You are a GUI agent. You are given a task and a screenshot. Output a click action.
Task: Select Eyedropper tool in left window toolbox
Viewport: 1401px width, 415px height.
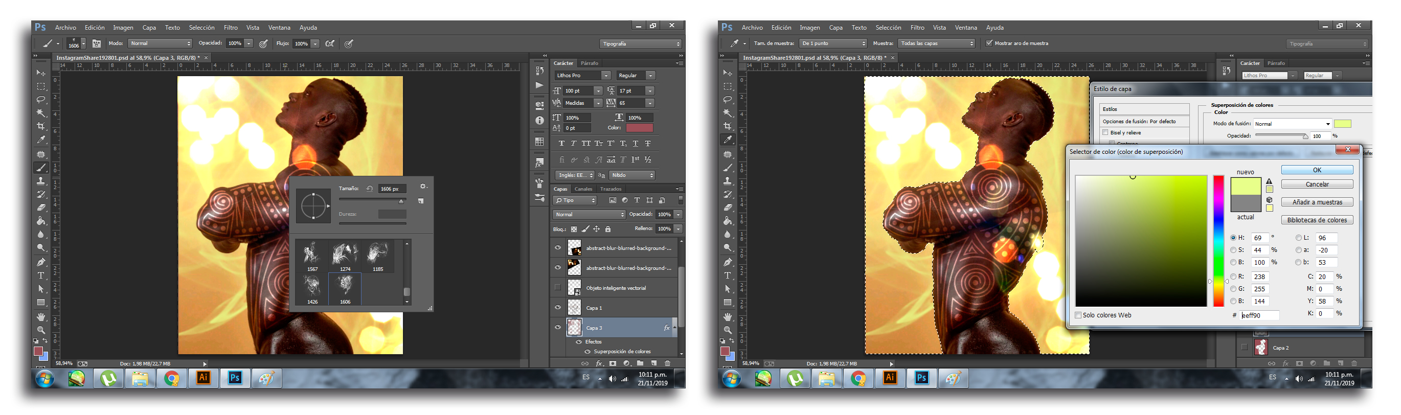pos(41,140)
